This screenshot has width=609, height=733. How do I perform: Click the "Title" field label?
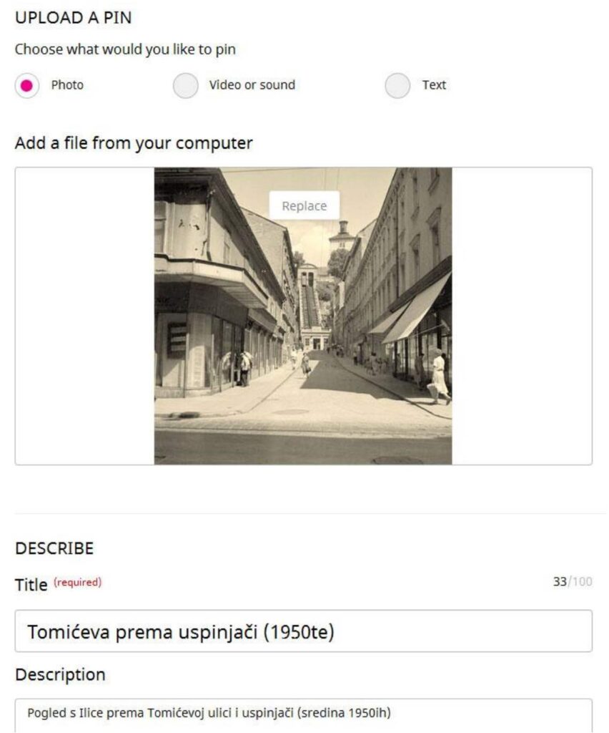31,585
